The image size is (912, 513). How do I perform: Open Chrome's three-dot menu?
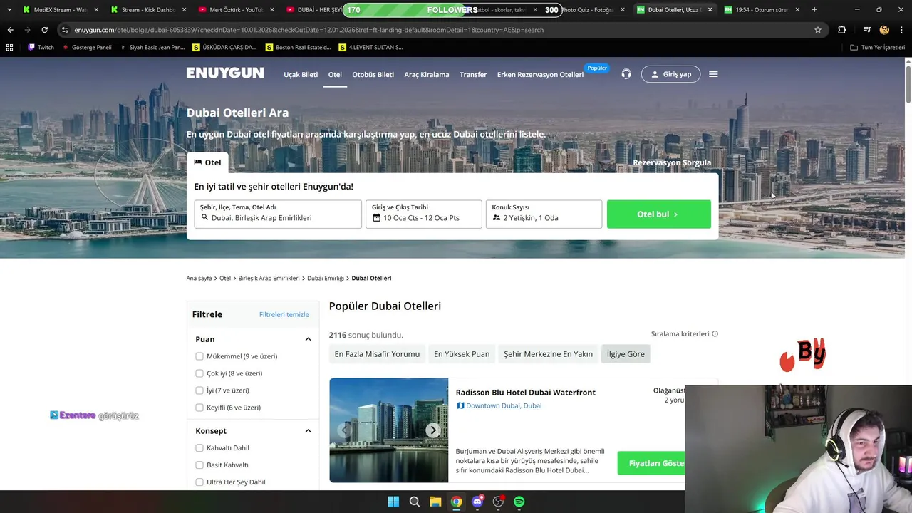(x=901, y=30)
